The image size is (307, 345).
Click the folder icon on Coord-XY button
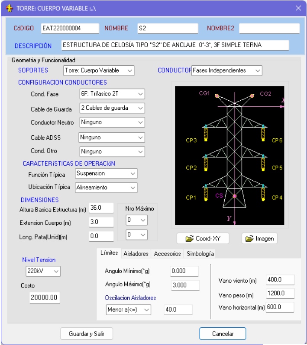[x=190, y=239]
